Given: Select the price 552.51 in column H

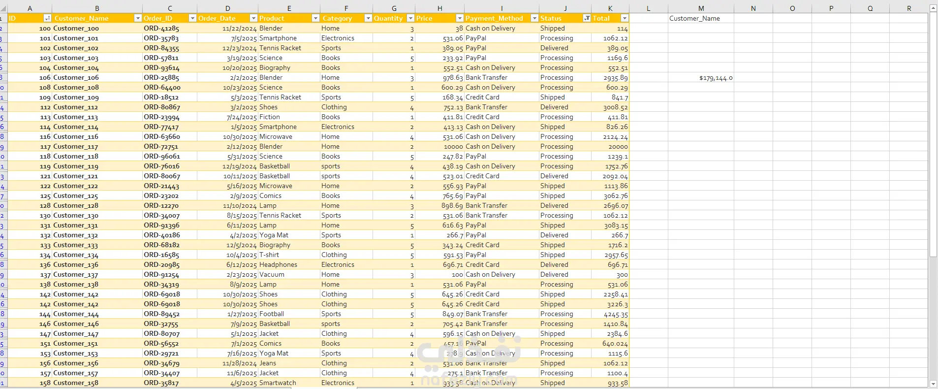Looking at the screenshot, I should point(439,67).
